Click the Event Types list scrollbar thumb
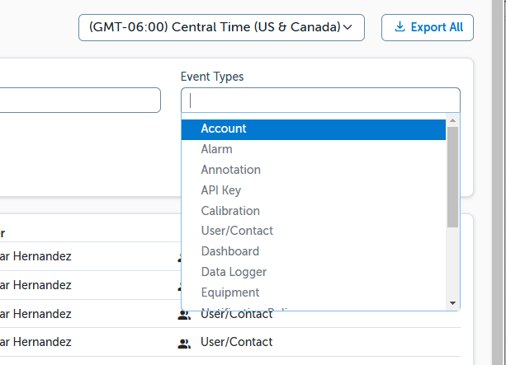Viewport: 506px width, 365px height. coord(452,177)
